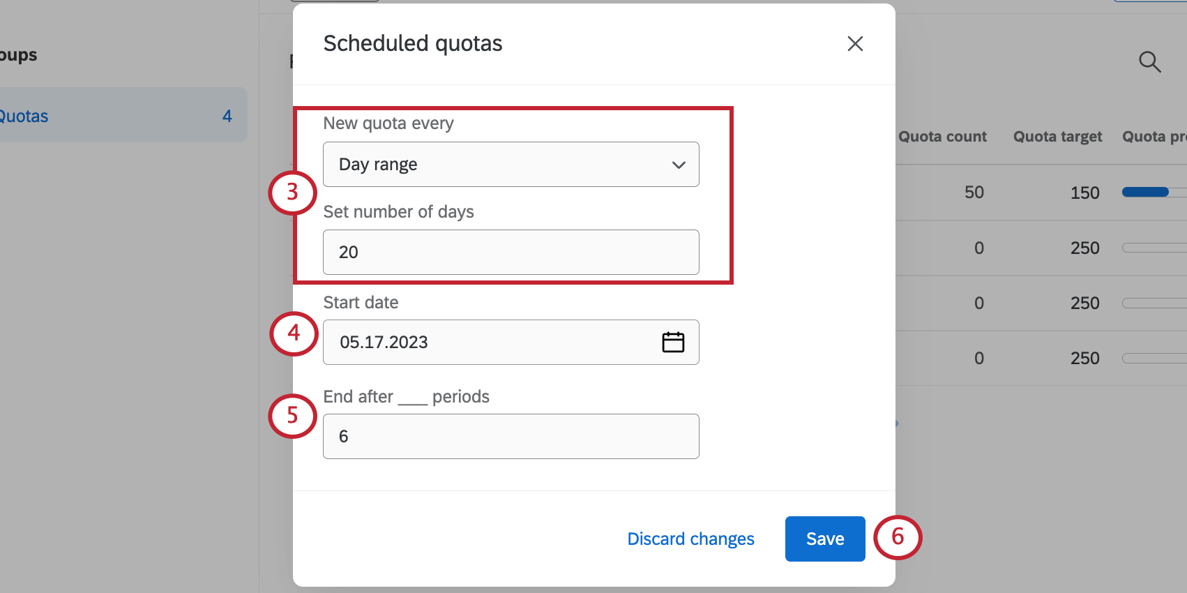
Task: Click the step 3 numbered marker
Action: pyautogui.click(x=292, y=192)
